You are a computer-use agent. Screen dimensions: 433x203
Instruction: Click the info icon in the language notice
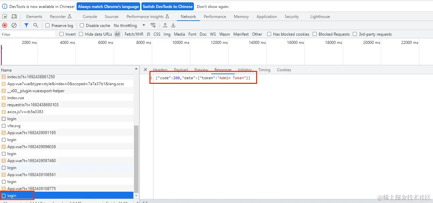click(x=5, y=6)
